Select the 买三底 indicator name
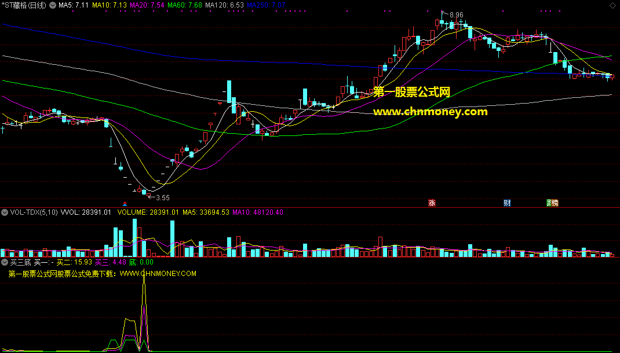This screenshot has width=620, height=353. point(20,262)
